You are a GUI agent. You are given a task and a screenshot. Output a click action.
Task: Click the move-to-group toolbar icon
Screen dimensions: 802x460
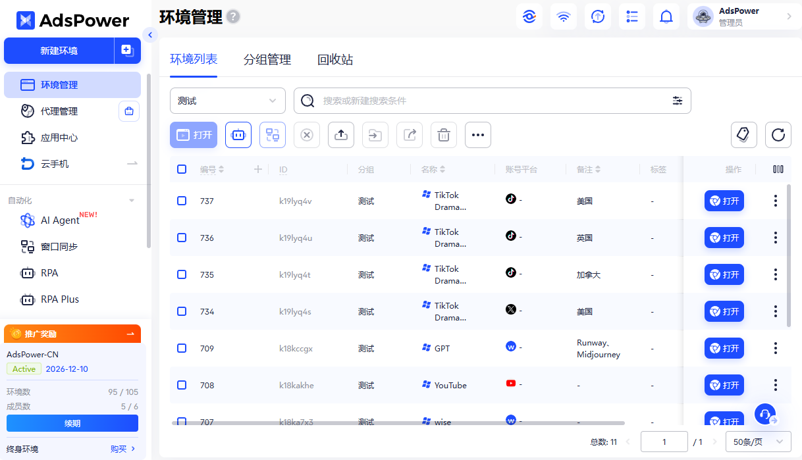point(375,135)
